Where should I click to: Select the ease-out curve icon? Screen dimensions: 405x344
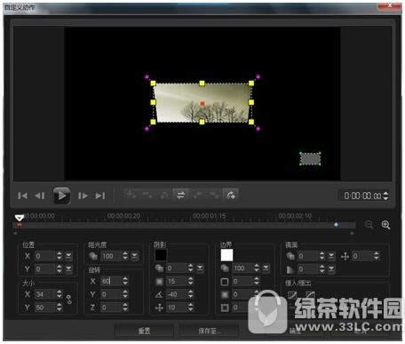click(310, 295)
